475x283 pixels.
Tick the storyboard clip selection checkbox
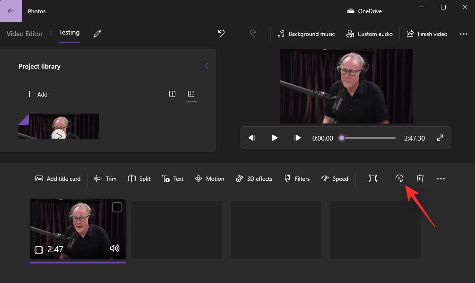(x=117, y=207)
